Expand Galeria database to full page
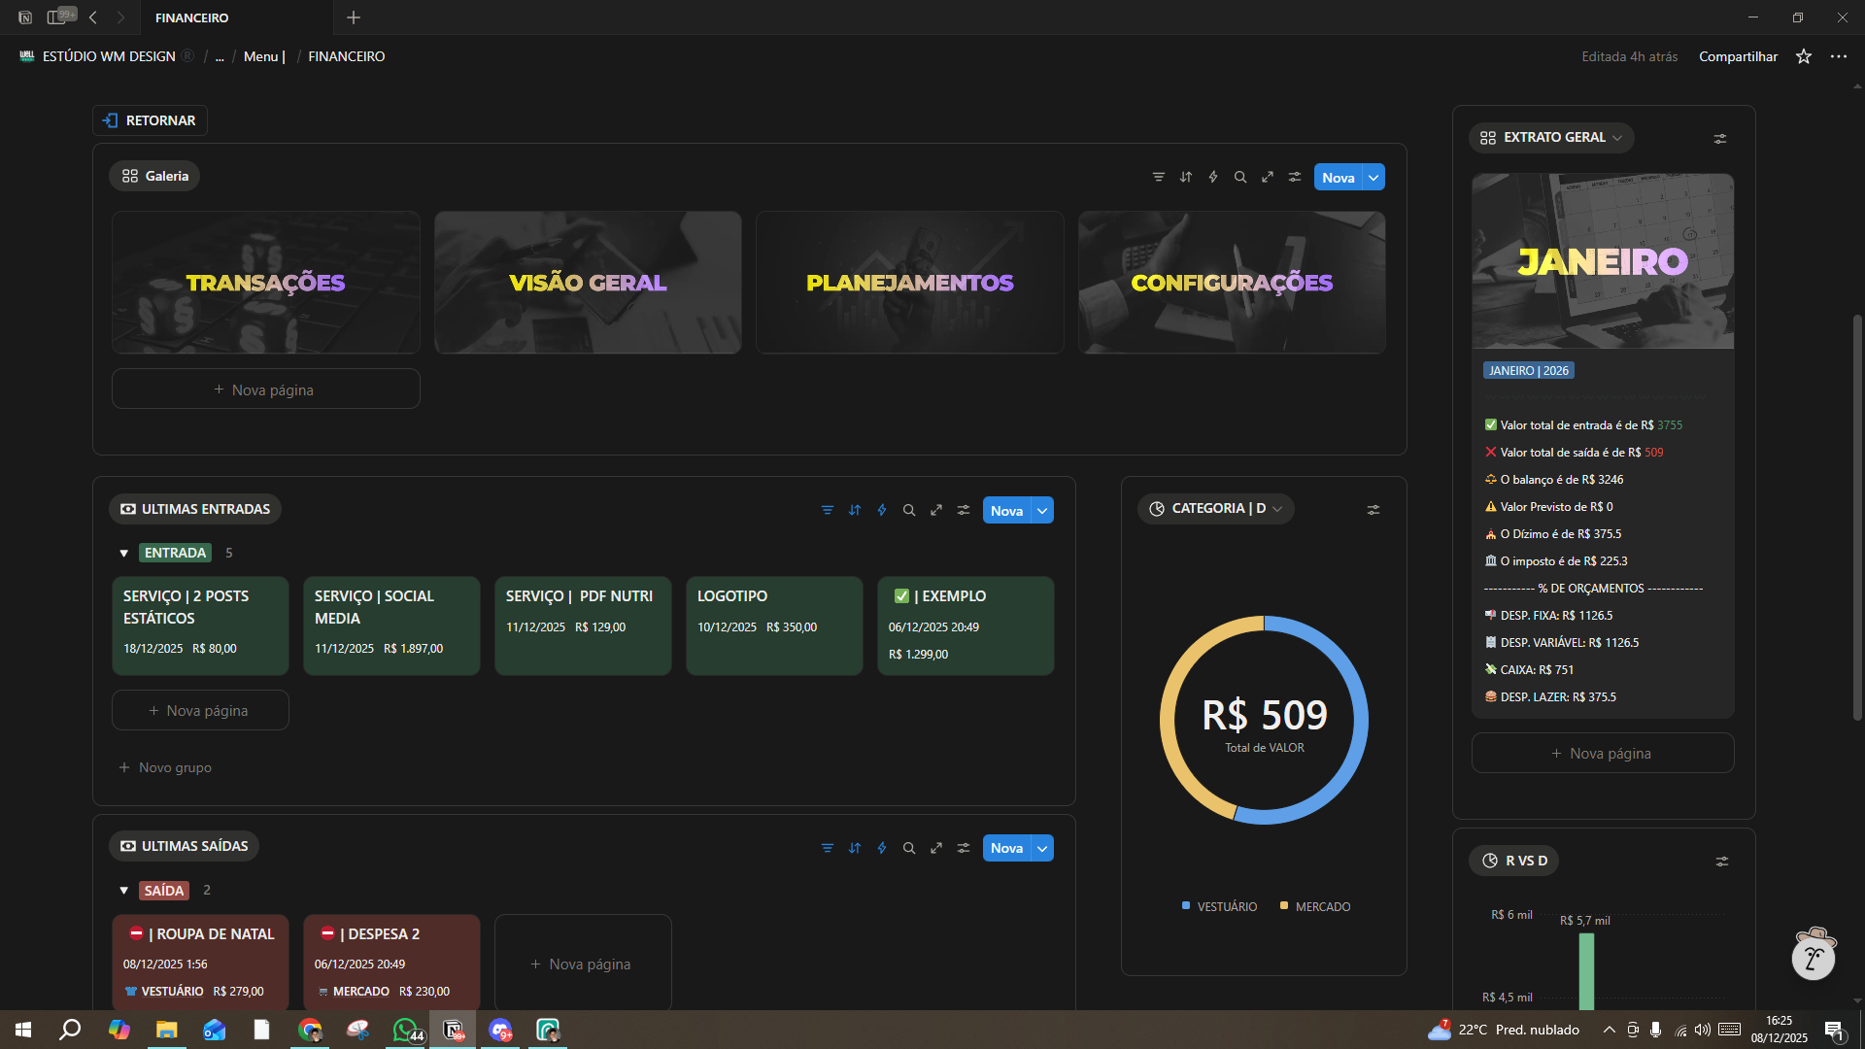 click(x=1268, y=177)
